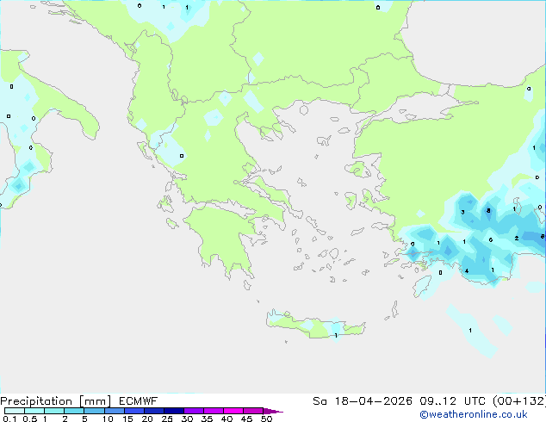The height and width of the screenshot is (422, 546).
Task: Click the '25' legend scale label
Action: pos(167,419)
